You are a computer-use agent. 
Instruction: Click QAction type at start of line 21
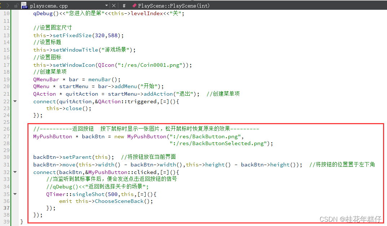(x=45, y=94)
